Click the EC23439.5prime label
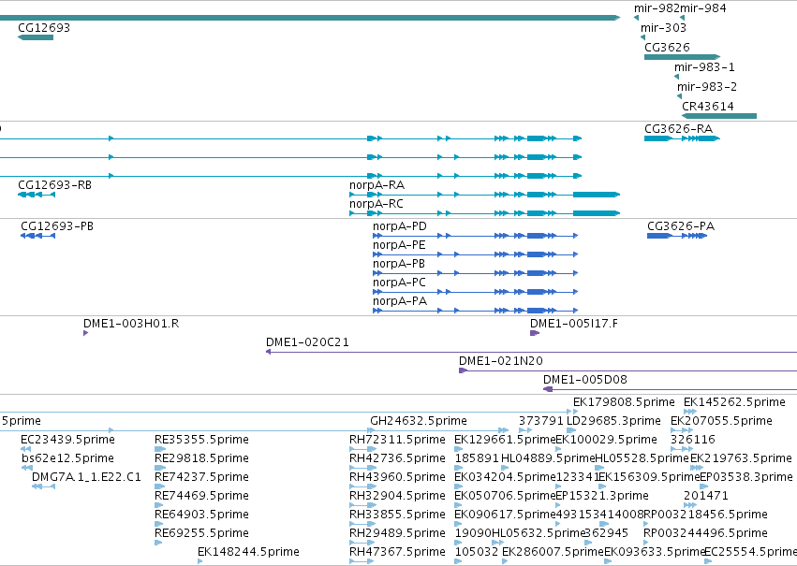This screenshot has height=566, width=797. [67, 440]
